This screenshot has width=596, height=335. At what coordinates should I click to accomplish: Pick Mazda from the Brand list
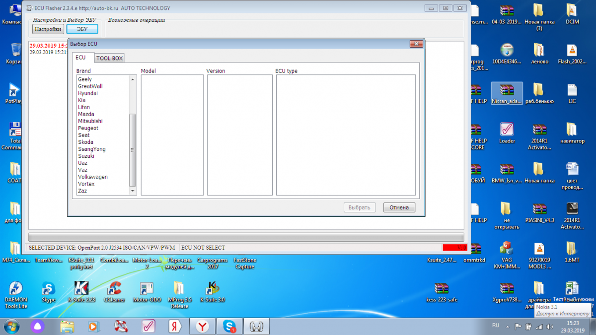(86, 114)
